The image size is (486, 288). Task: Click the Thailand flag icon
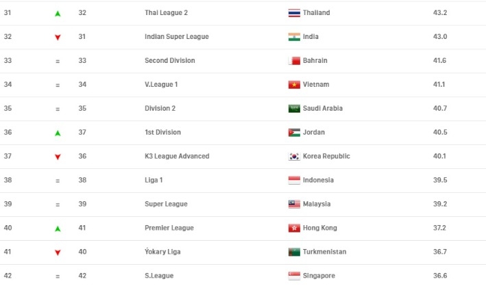294,13
